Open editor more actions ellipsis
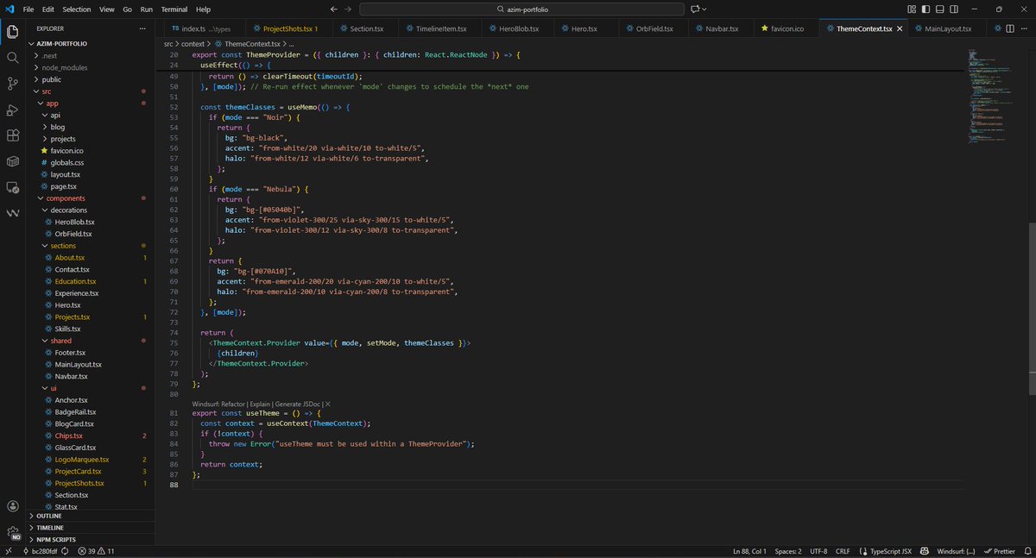Screen dimensions: 1036x558 [1024, 28]
